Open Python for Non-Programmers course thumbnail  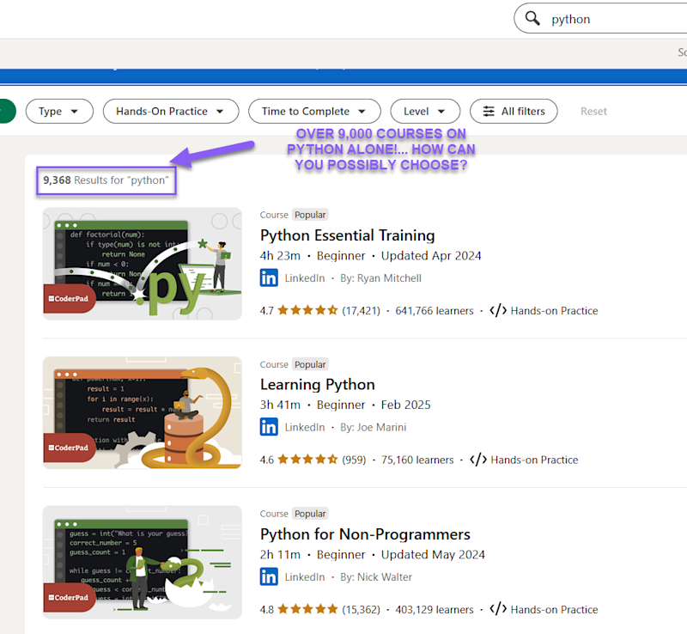pos(143,562)
